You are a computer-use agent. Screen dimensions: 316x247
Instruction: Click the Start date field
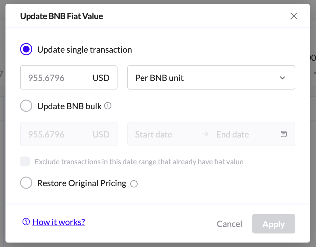pos(154,134)
